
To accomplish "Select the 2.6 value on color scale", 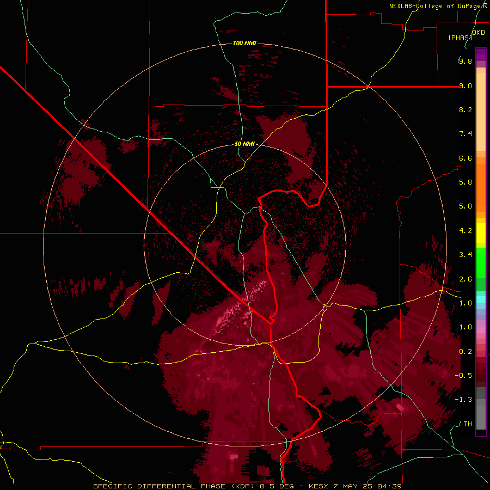I will coord(465,279).
